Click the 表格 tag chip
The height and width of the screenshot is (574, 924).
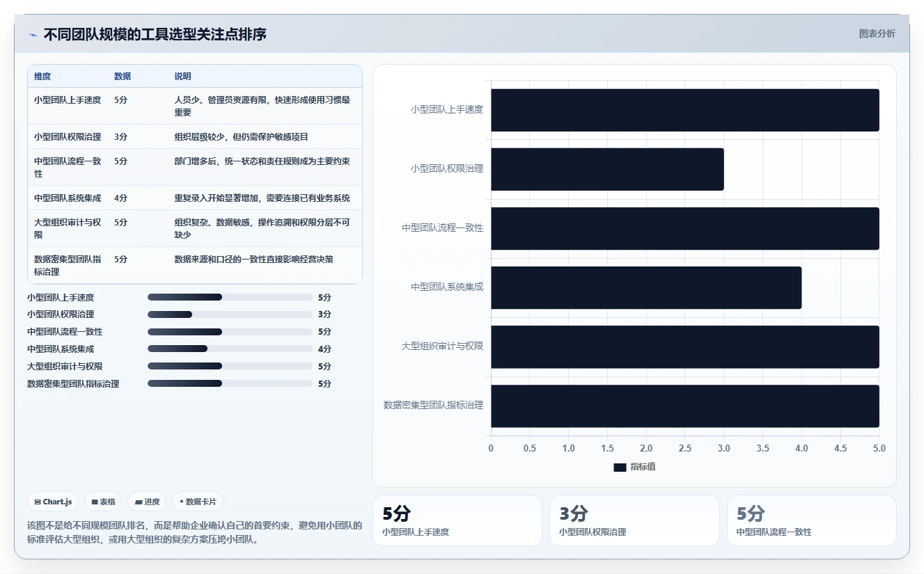[103, 502]
